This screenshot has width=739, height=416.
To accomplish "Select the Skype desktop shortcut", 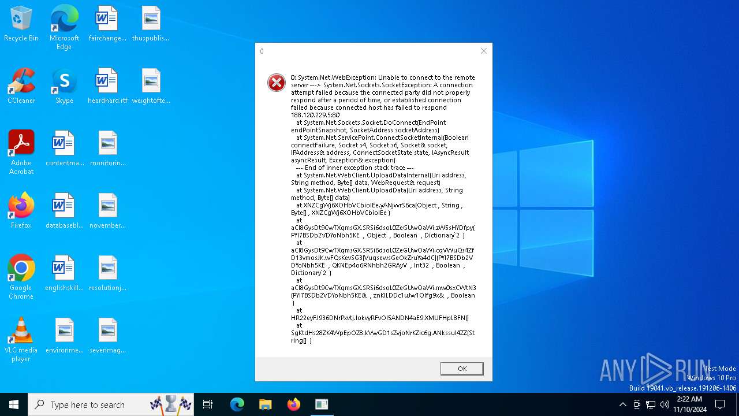I will (x=64, y=87).
